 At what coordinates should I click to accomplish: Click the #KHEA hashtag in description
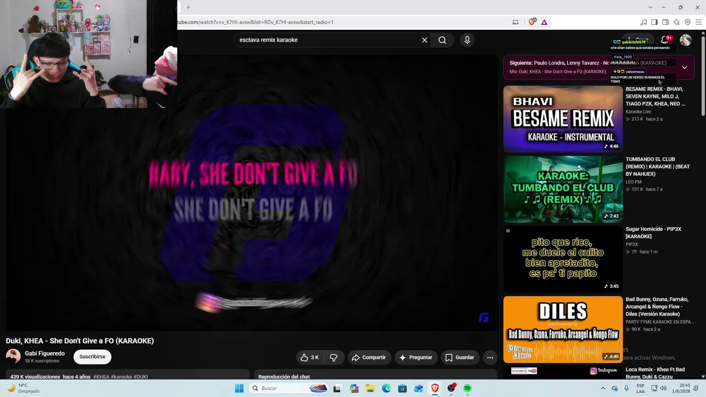[101, 377]
